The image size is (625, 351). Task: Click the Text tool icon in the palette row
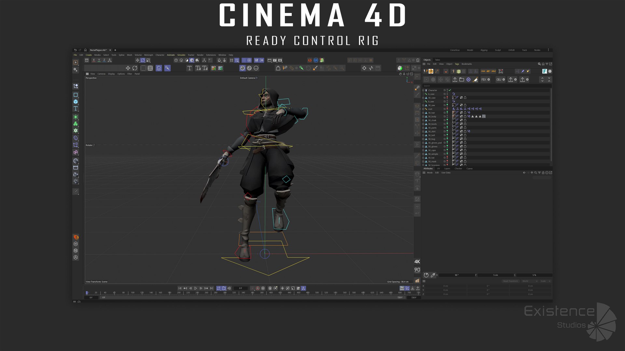click(189, 68)
